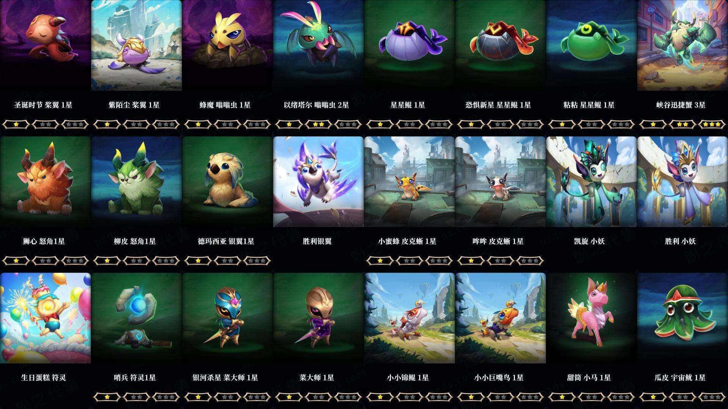Select the 圣诞时节 桨翼 thumbnail
This screenshot has width=728, height=409.
point(45,45)
